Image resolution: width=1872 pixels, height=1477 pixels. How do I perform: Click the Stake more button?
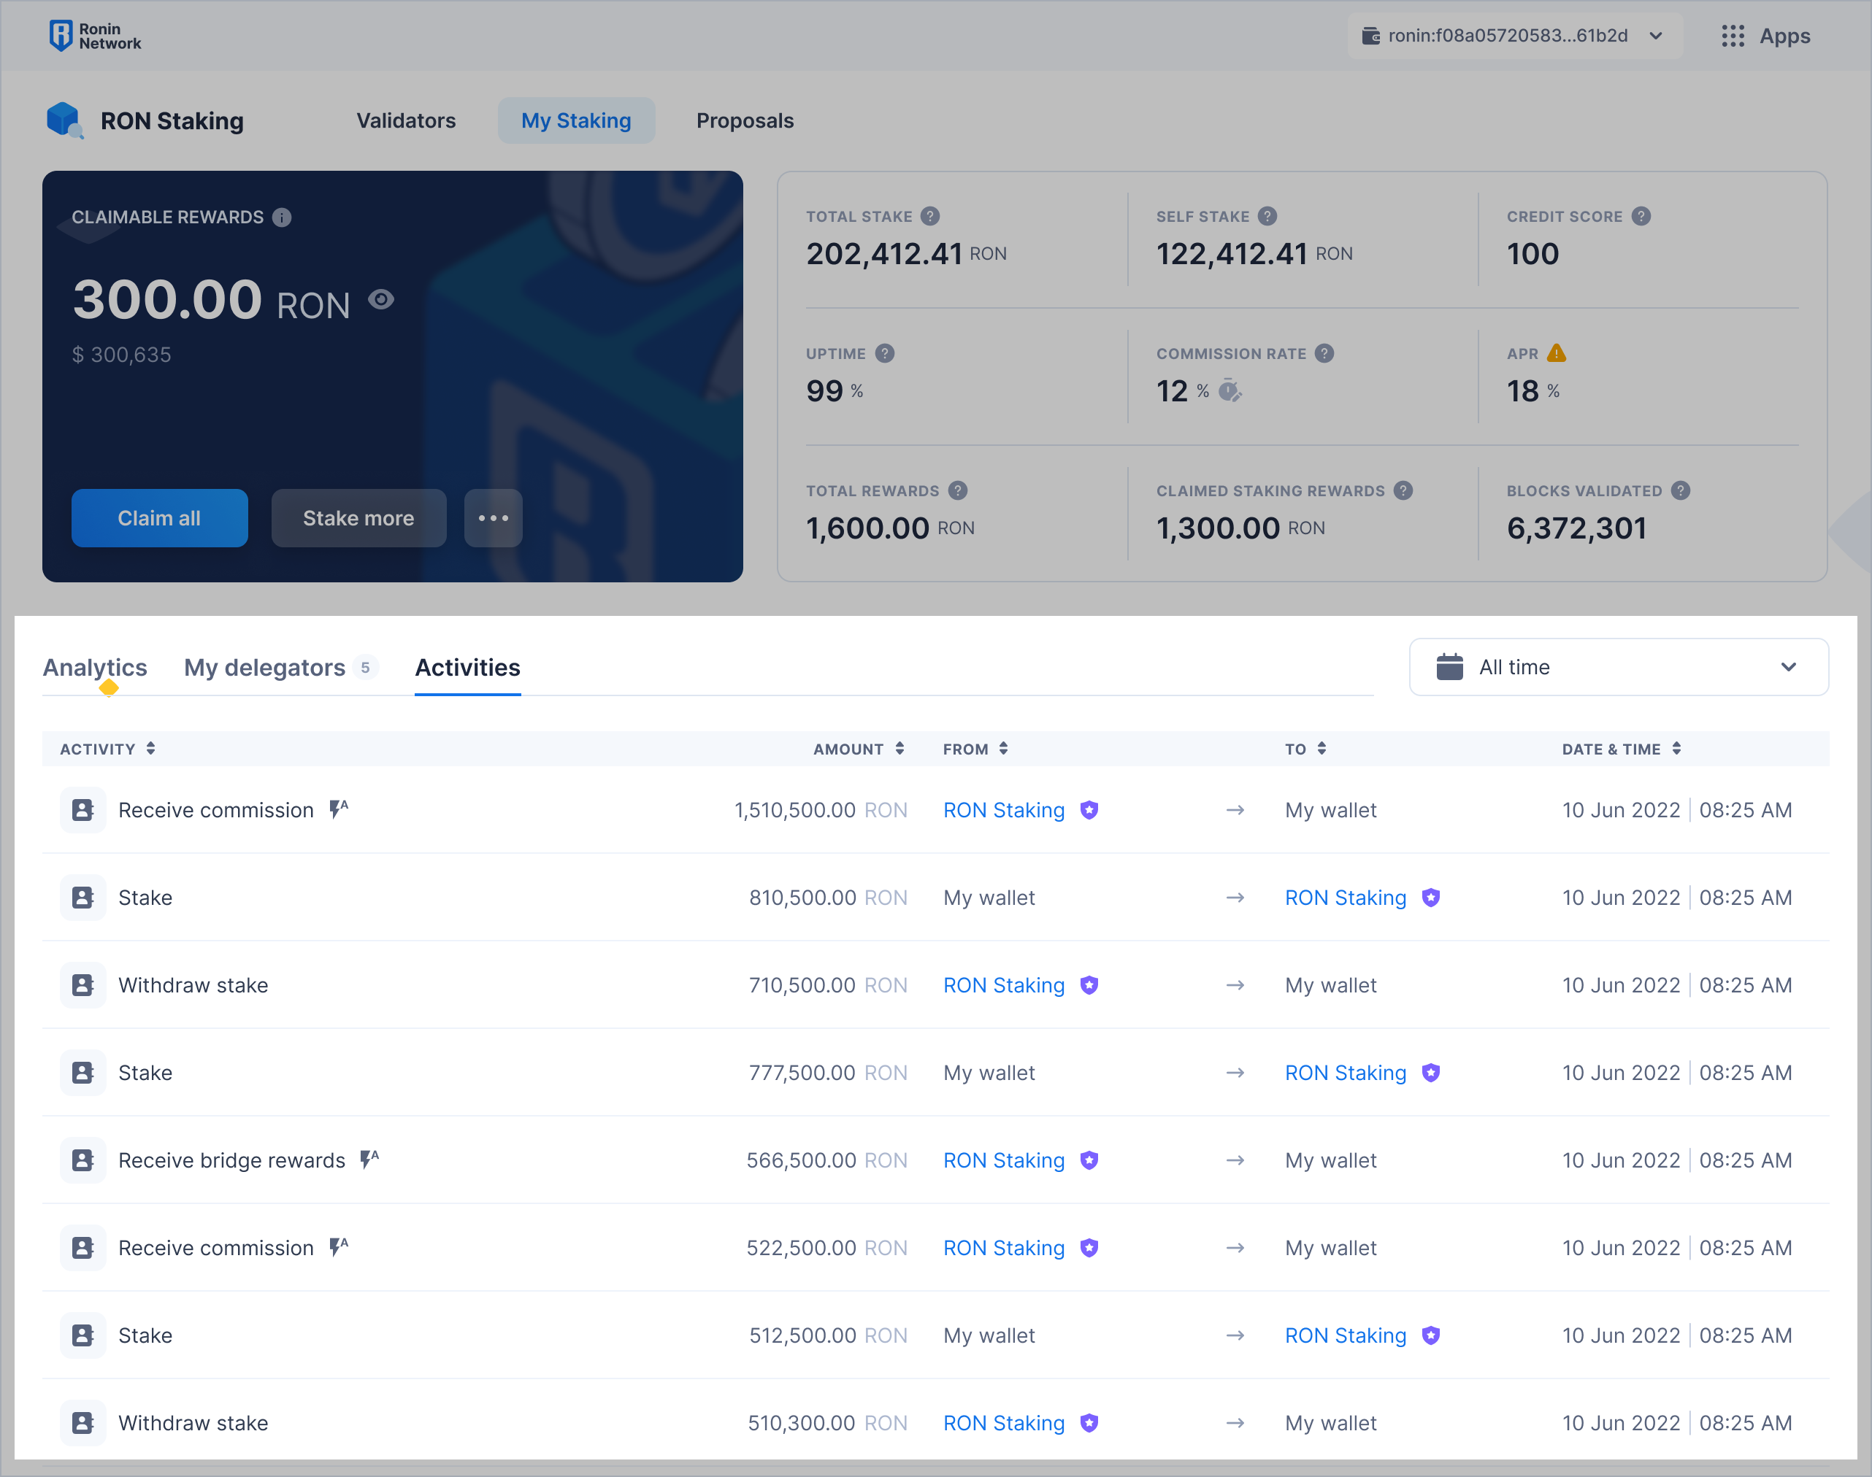tap(358, 518)
